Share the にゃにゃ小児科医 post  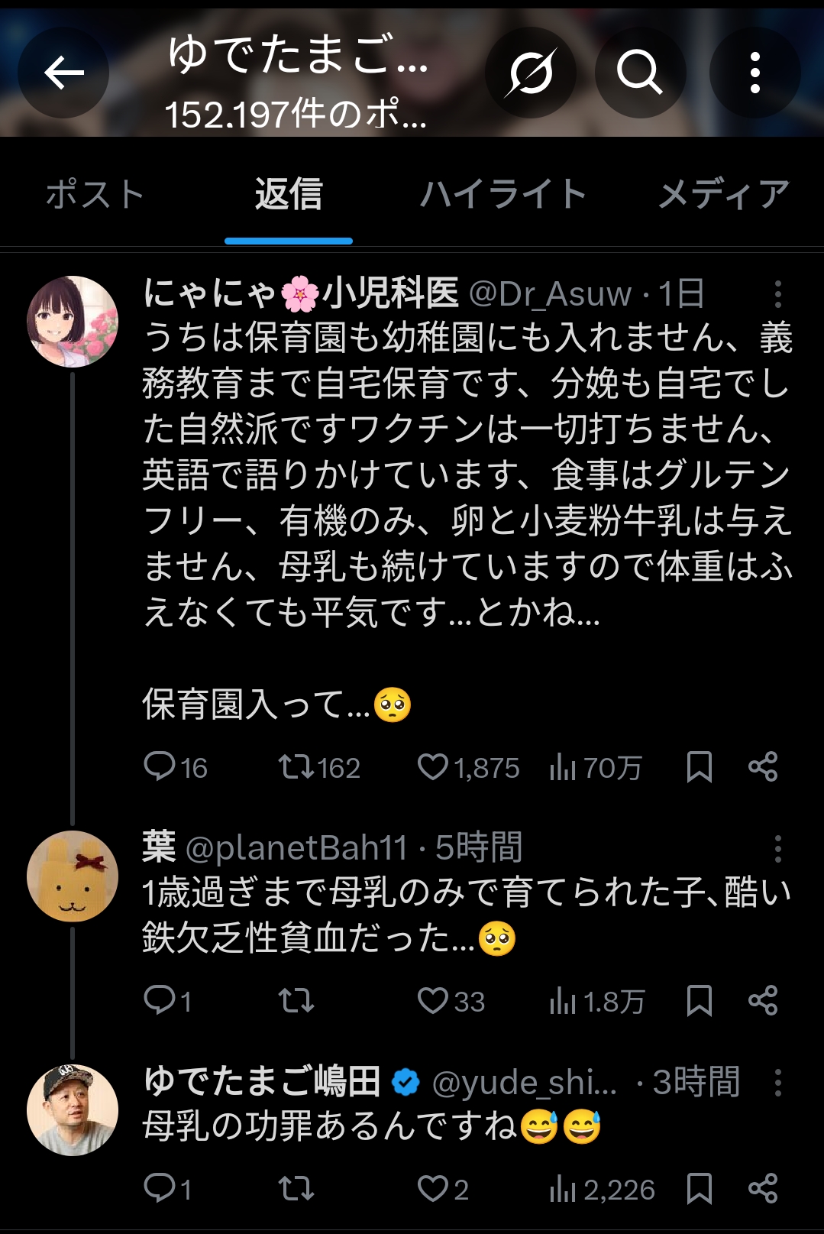click(763, 767)
